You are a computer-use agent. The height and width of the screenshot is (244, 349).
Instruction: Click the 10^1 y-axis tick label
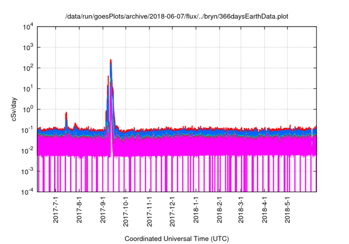click(28, 89)
